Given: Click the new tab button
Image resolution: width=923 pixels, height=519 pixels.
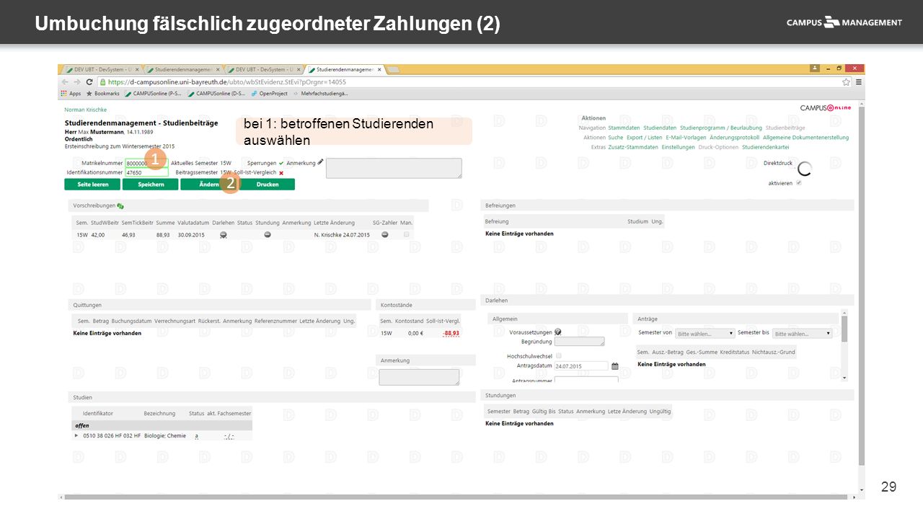Looking at the screenshot, I should tap(394, 69).
